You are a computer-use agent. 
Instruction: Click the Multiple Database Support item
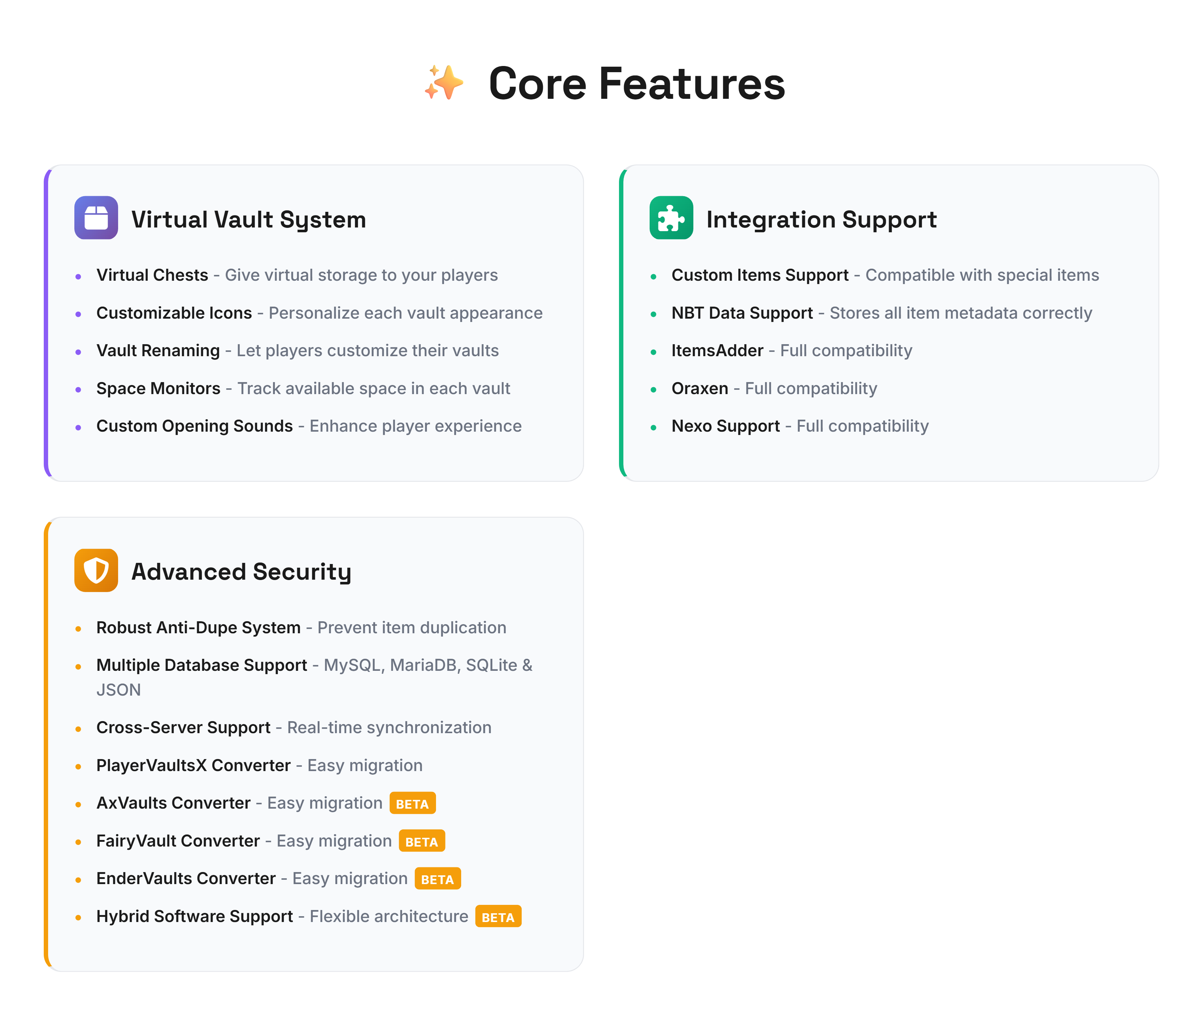pos(314,677)
